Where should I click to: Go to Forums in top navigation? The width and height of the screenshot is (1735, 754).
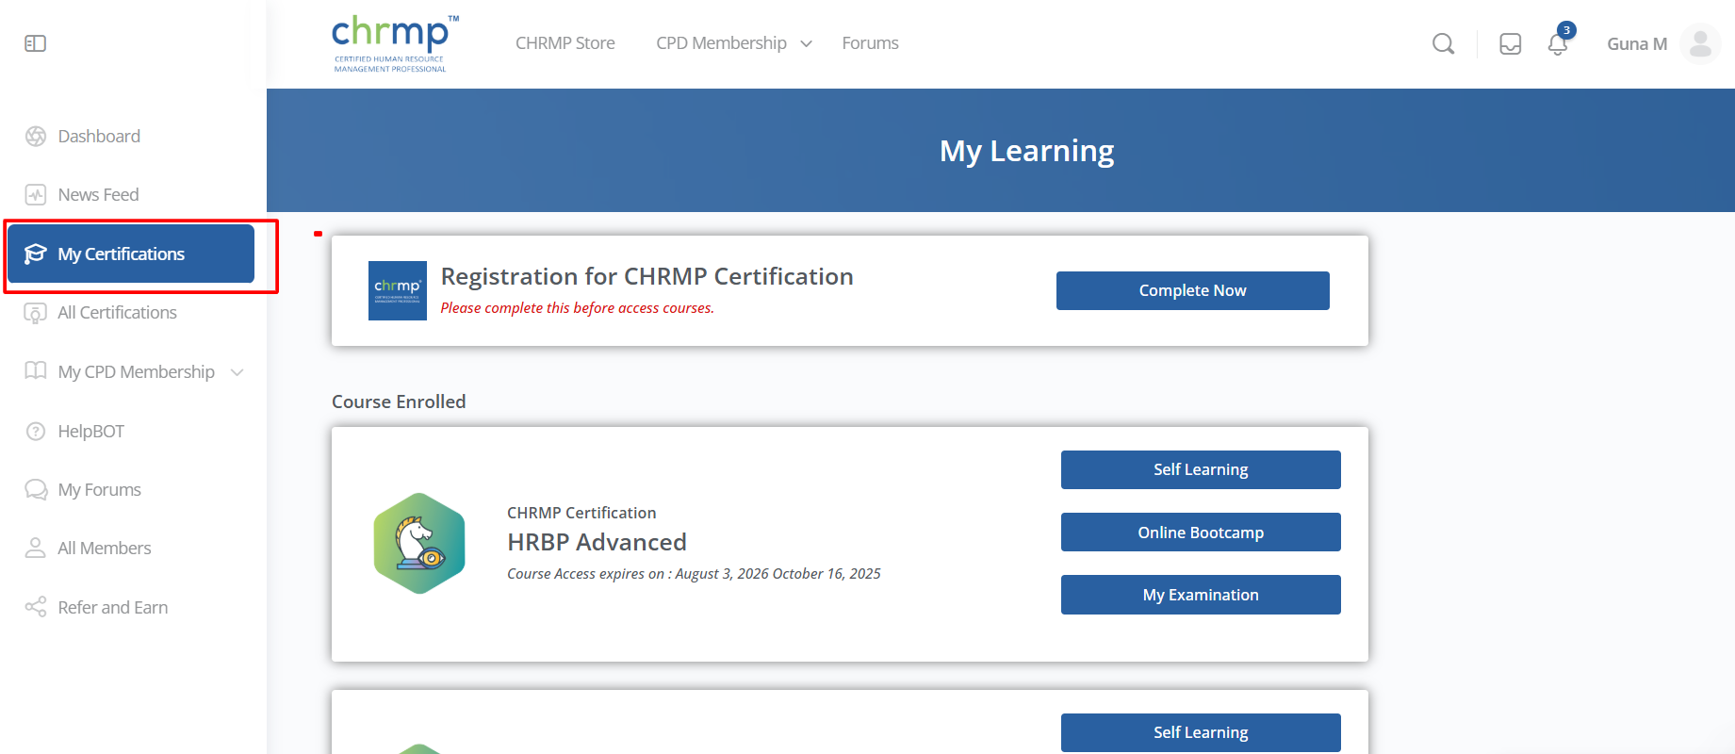[870, 43]
